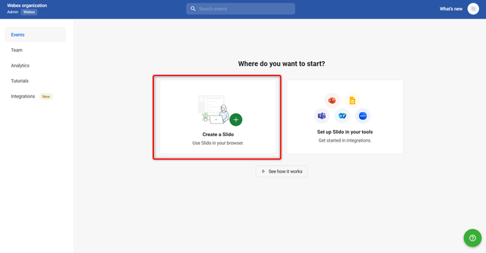Click the green plus icon

pyautogui.click(x=236, y=120)
